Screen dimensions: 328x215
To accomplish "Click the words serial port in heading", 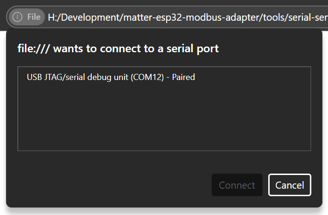I will [193, 48].
